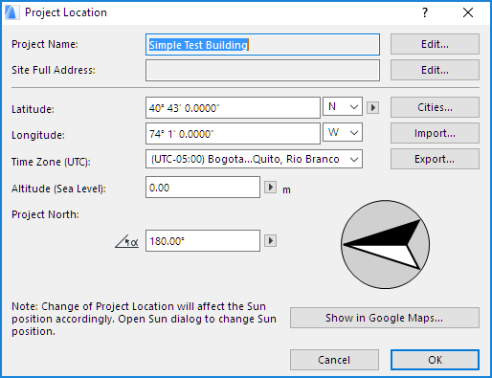Image resolution: width=492 pixels, height=378 pixels.
Task: Open the W longitude direction dropdown
Action: click(343, 132)
